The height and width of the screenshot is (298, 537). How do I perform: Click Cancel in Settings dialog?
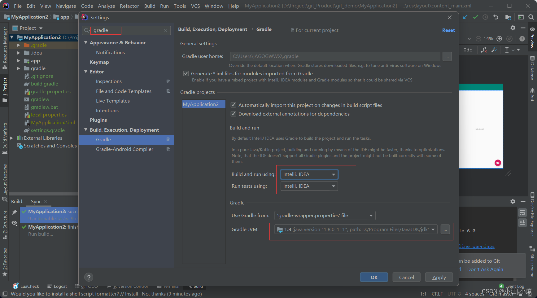click(x=406, y=277)
